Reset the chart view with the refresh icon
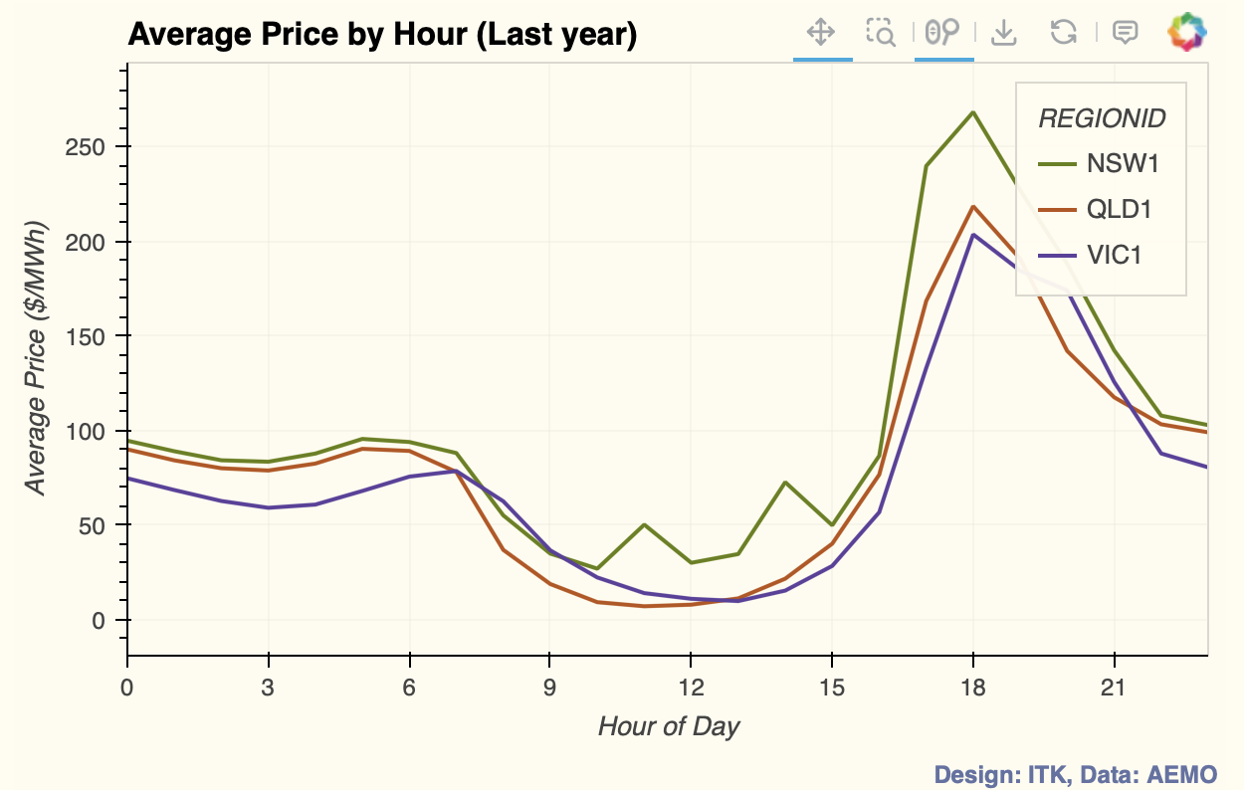Screen dimensions: 1244x790 [1064, 33]
